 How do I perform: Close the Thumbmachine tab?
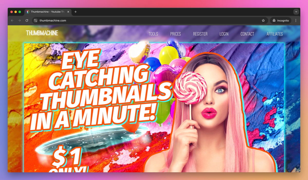pos(68,12)
